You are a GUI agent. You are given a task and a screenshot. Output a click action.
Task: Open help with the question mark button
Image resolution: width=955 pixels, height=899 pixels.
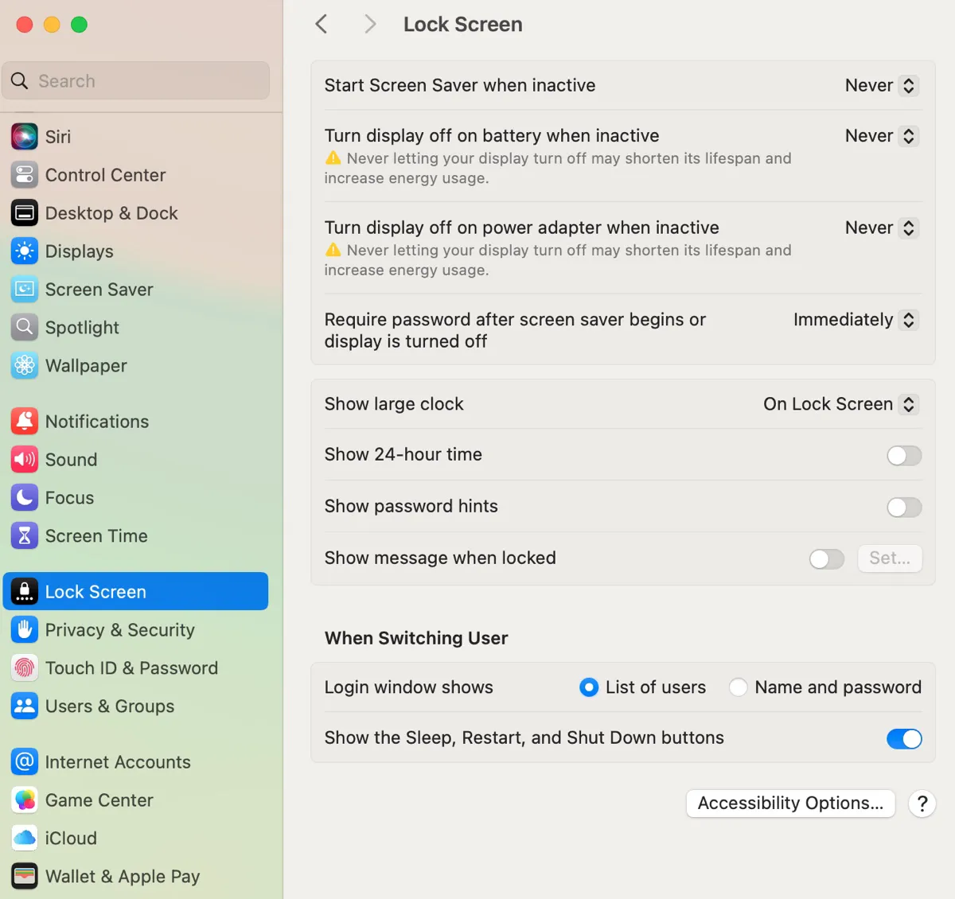pyautogui.click(x=922, y=804)
